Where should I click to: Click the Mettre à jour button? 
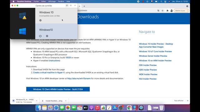pos(181,11)
